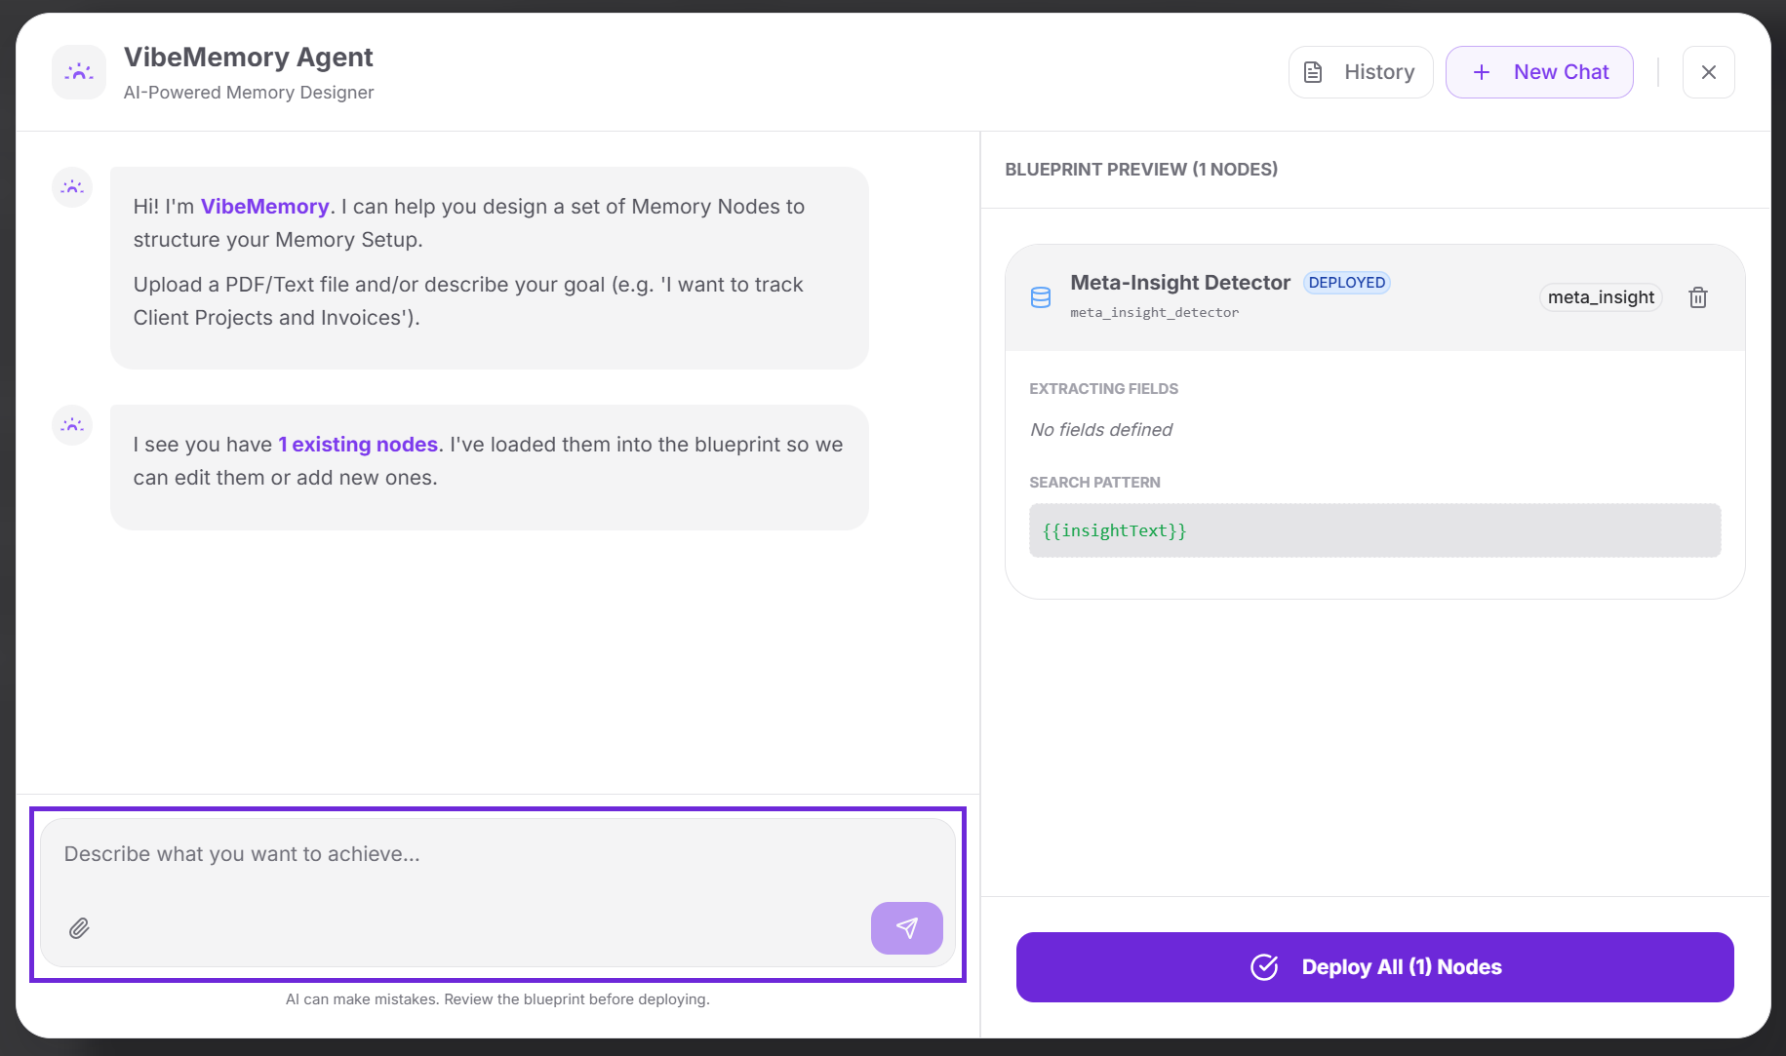
Task: Open the chat History
Action: pyautogui.click(x=1361, y=72)
